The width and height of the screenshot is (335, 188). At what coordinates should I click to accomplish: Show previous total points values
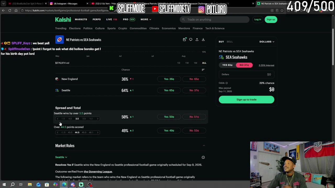(x=58, y=132)
